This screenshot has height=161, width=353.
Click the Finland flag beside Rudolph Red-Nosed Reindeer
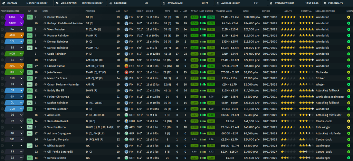[x=126, y=23]
